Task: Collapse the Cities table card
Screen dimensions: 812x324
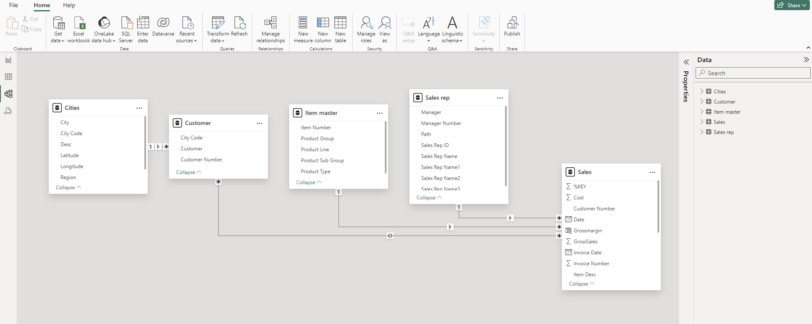Action: coord(68,188)
